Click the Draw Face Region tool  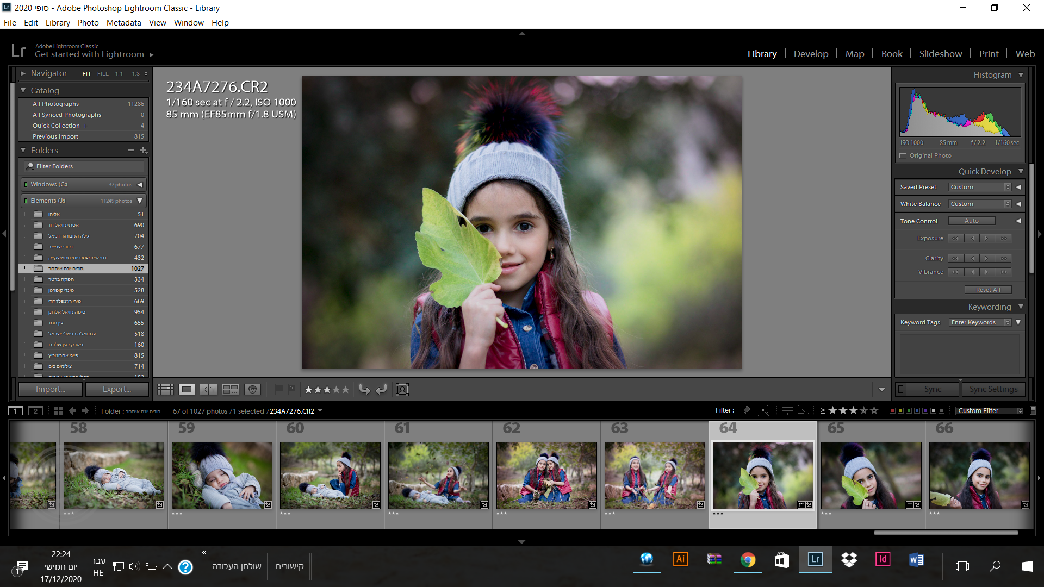(402, 389)
